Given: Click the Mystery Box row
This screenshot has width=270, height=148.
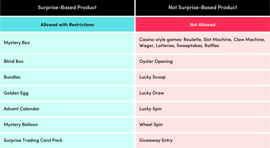Looking at the screenshot, I should pyautogui.click(x=67, y=43).
